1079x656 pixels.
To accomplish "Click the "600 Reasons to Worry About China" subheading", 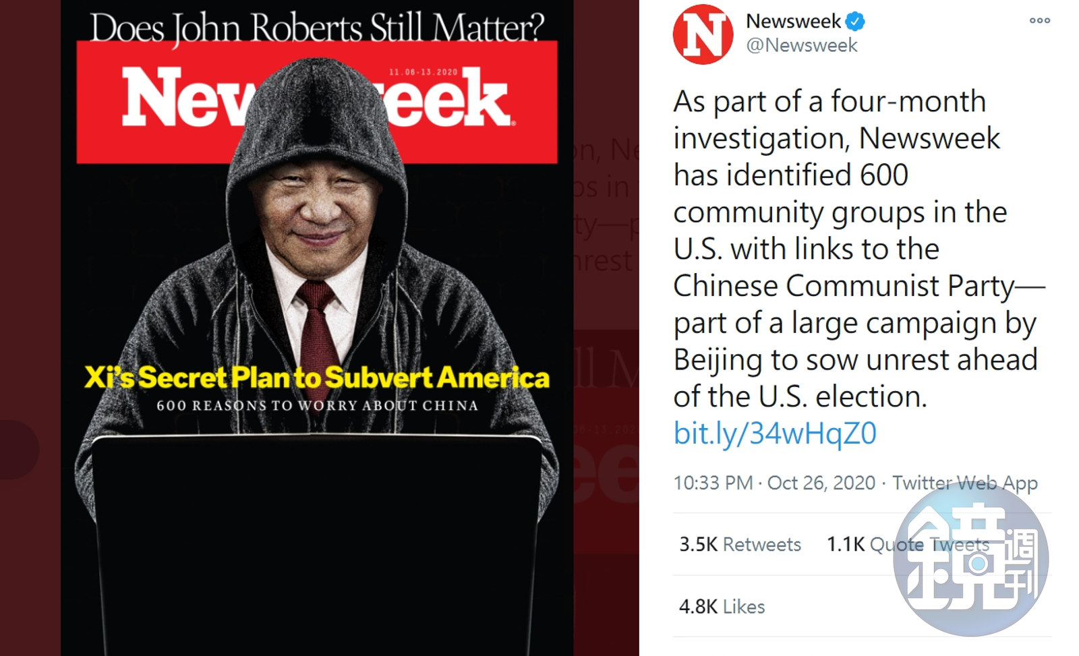I will tap(317, 406).
